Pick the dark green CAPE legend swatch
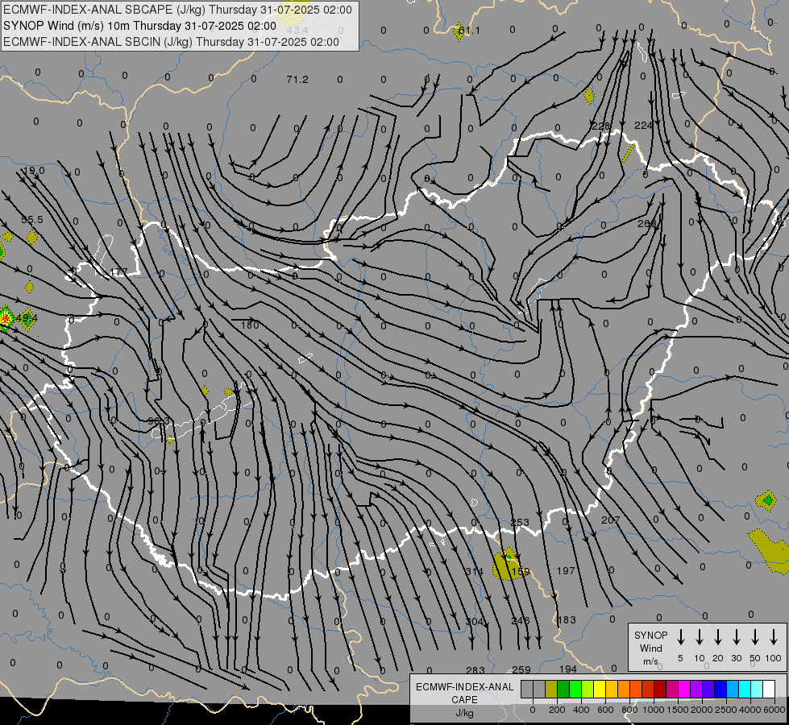The width and height of the screenshot is (789, 725). click(x=563, y=689)
